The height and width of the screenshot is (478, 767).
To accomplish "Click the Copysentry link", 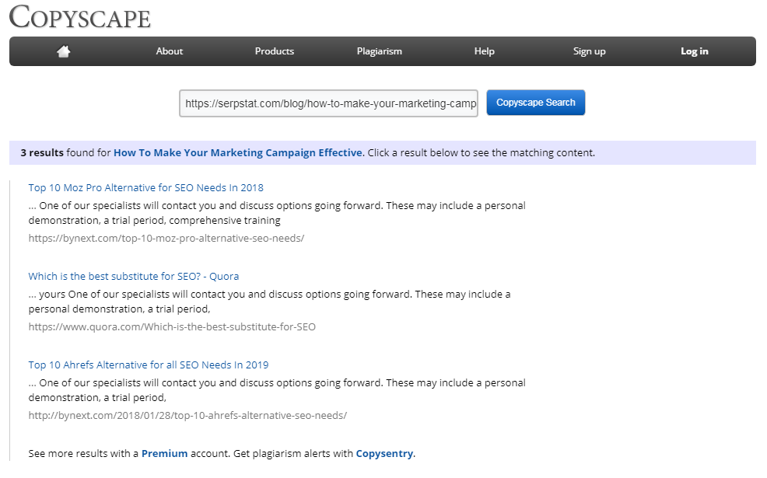I will pyautogui.click(x=384, y=454).
